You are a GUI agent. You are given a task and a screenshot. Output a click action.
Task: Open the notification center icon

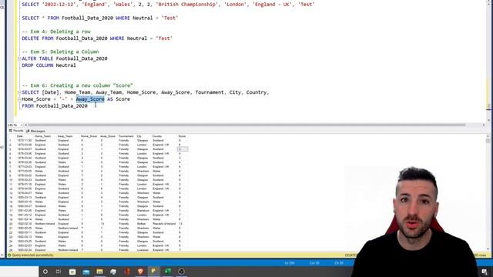[485, 272]
